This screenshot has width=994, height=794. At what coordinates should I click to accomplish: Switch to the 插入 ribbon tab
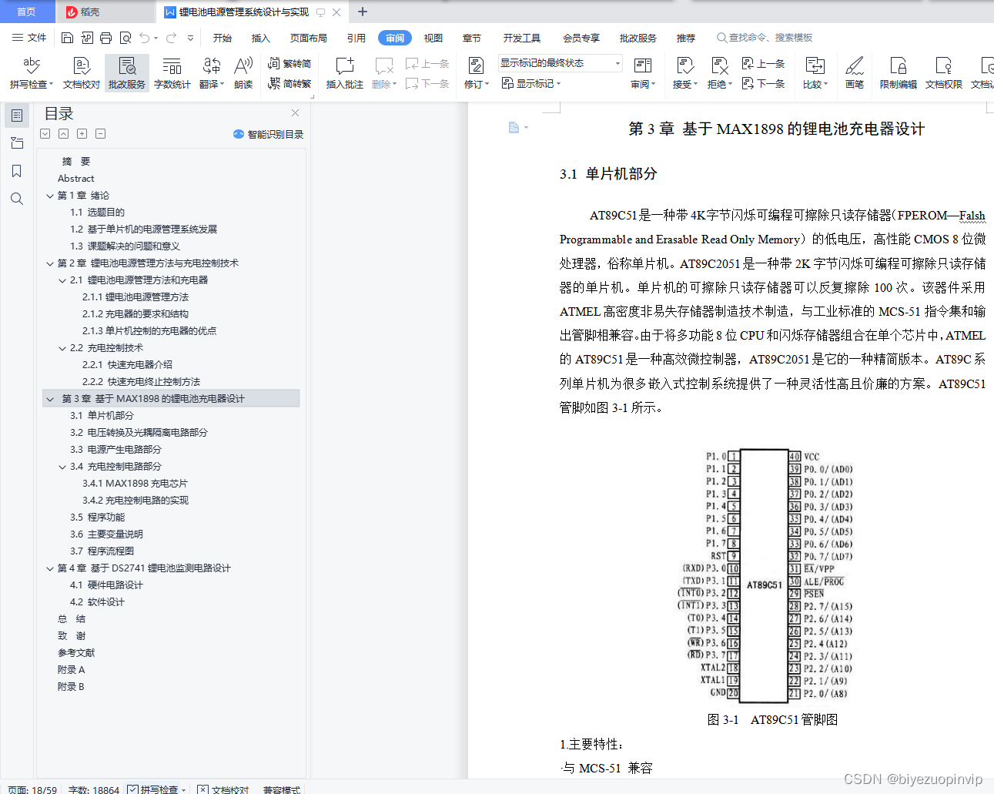261,38
